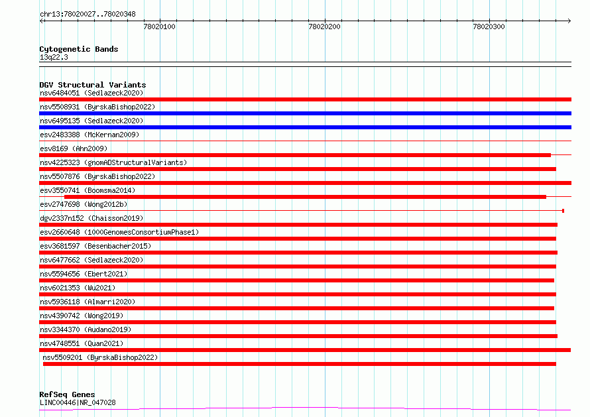
Task: Select variant nsv6484051 (Sedlazeck2020) label
Action: [91, 93]
